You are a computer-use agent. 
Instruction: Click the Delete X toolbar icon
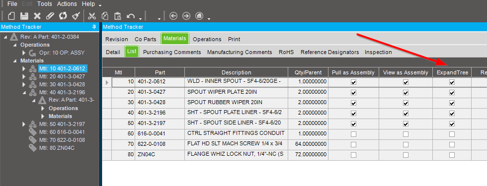[x=37, y=16]
